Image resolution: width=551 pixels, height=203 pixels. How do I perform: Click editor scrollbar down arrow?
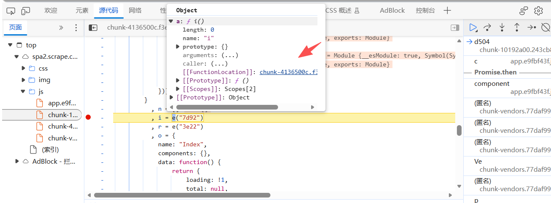click(459, 186)
